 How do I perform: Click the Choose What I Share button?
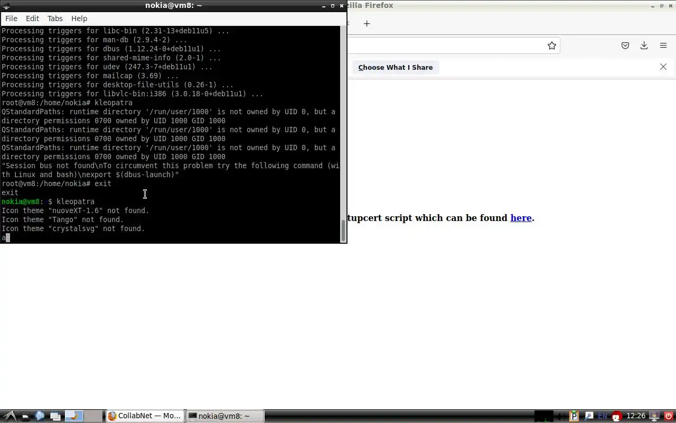(x=396, y=67)
